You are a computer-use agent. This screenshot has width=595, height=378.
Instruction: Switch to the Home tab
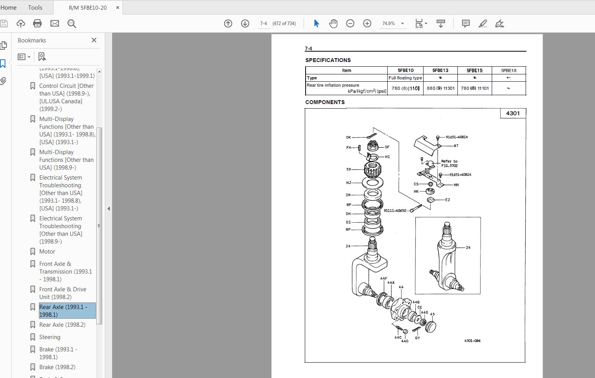(8, 7)
